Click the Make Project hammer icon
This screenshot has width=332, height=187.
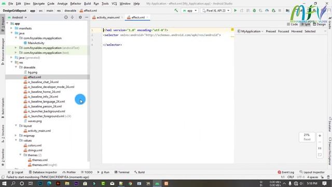tap(176, 10)
